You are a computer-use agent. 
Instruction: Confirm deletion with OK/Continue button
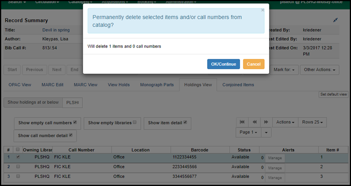223,64
